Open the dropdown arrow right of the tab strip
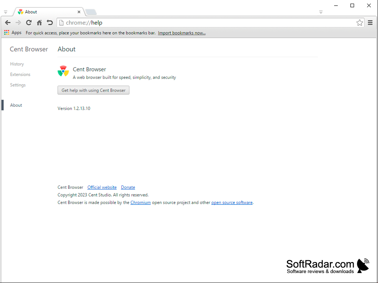 (320, 12)
